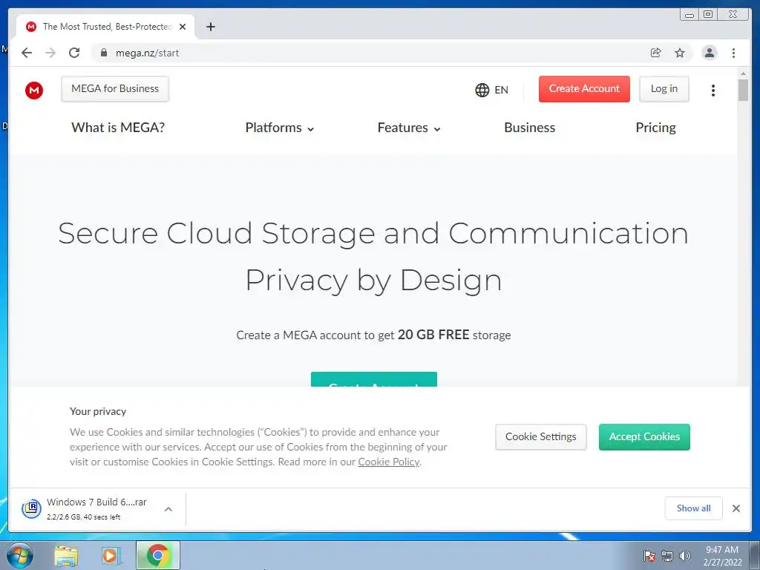Launch Windows Media Player from taskbar
The height and width of the screenshot is (570, 760).
coord(111,556)
